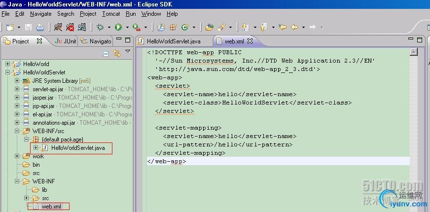Viewport: 430px width, 212px height.
Task: Click the Previous Annotation up-arrow icon
Action: pyautogui.click(x=263, y=27)
